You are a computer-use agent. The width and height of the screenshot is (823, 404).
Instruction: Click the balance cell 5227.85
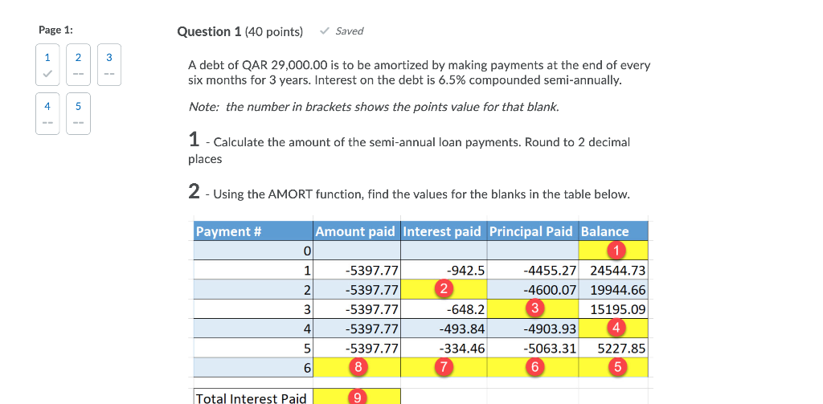[x=613, y=349]
